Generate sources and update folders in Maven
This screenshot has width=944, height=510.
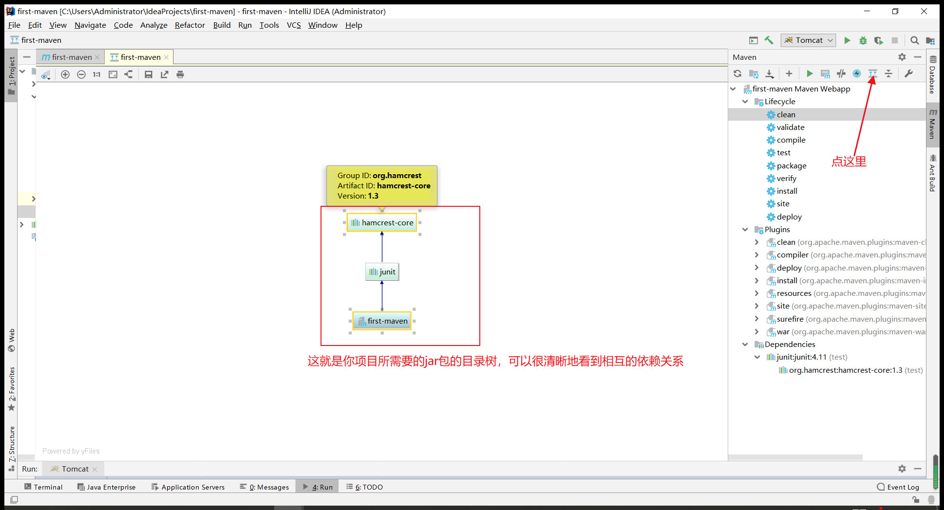click(754, 73)
